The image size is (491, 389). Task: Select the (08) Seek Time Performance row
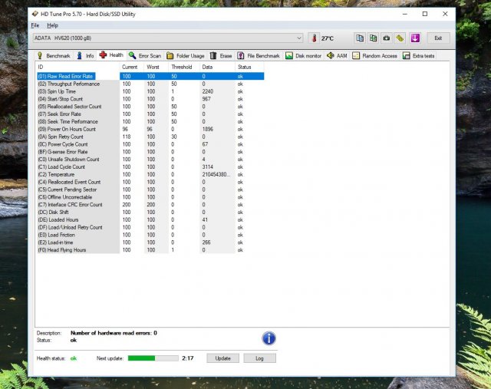click(150, 121)
